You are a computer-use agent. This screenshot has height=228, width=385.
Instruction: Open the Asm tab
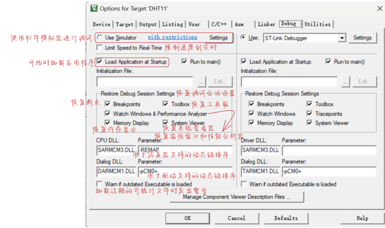point(239,24)
